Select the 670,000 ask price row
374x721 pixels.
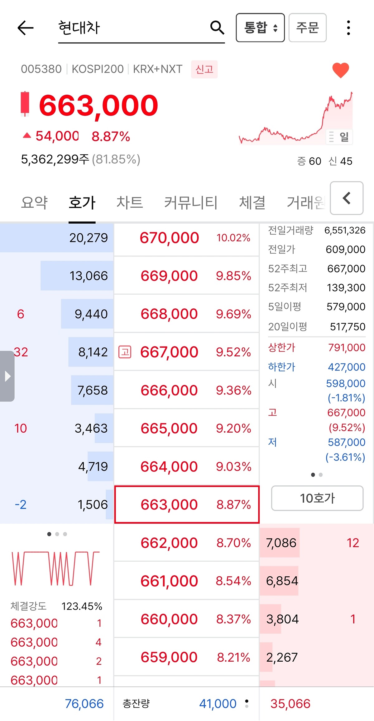pyautogui.click(x=186, y=238)
